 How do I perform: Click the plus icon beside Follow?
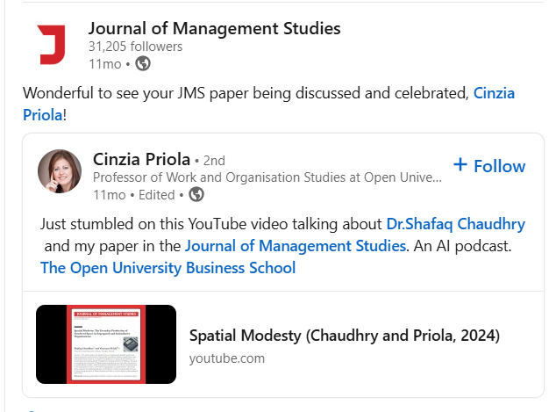click(460, 165)
